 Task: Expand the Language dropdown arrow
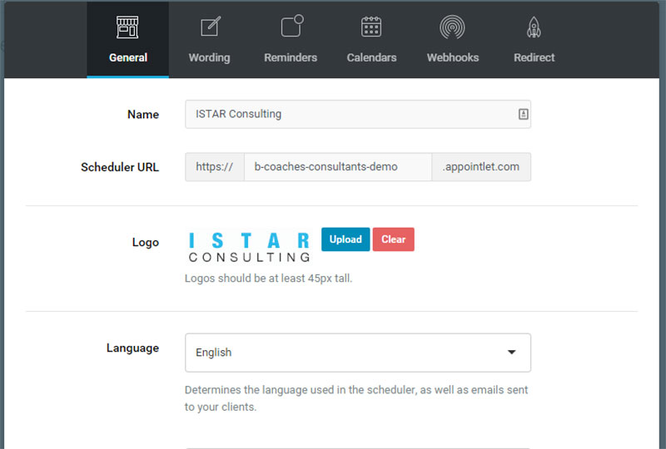(512, 353)
